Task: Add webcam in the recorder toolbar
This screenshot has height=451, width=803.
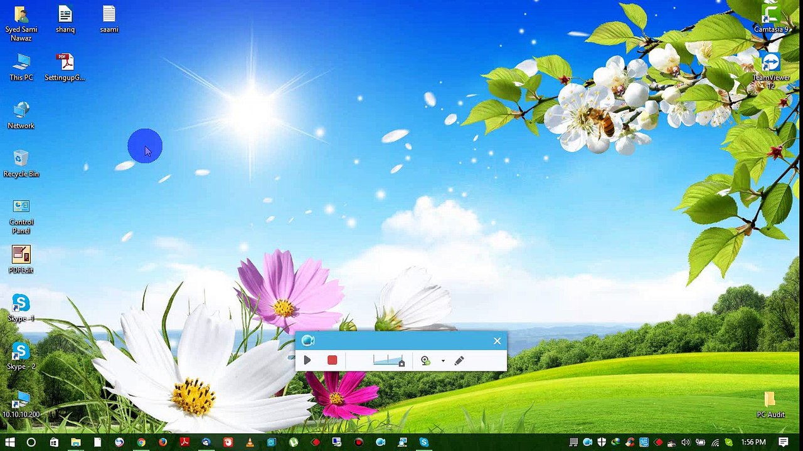Action: tap(425, 360)
